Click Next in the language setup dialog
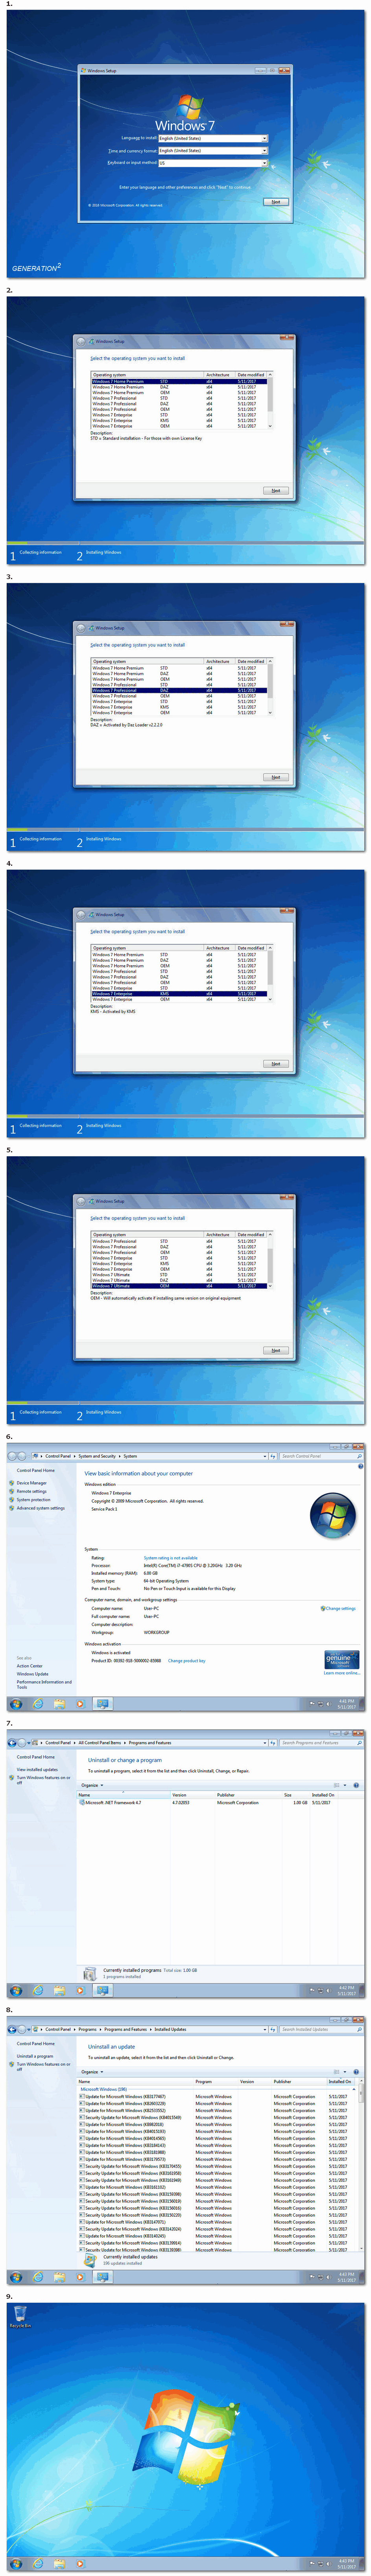Viewport: 371px width, 2576px height. (x=276, y=202)
